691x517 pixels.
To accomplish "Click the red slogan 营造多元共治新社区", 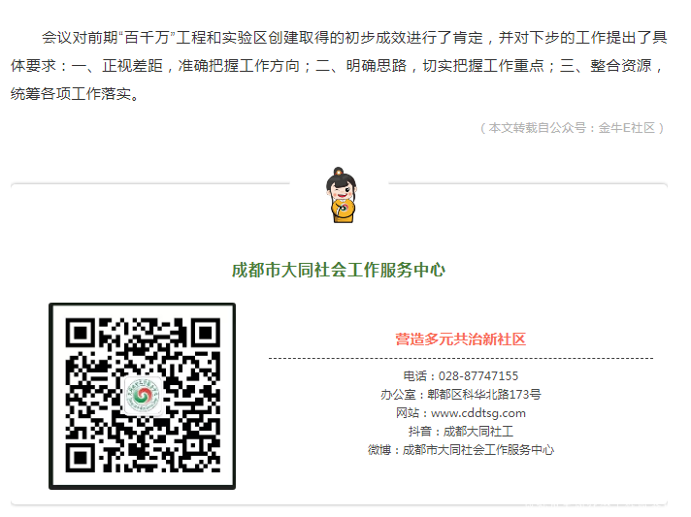I will (461, 339).
